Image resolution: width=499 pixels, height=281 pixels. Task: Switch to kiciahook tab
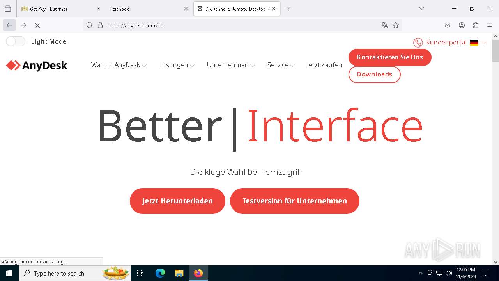(x=148, y=9)
